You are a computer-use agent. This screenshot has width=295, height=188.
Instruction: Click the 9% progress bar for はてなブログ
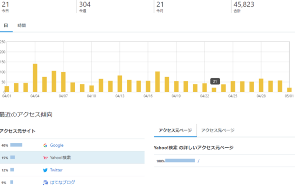tap(12, 182)
